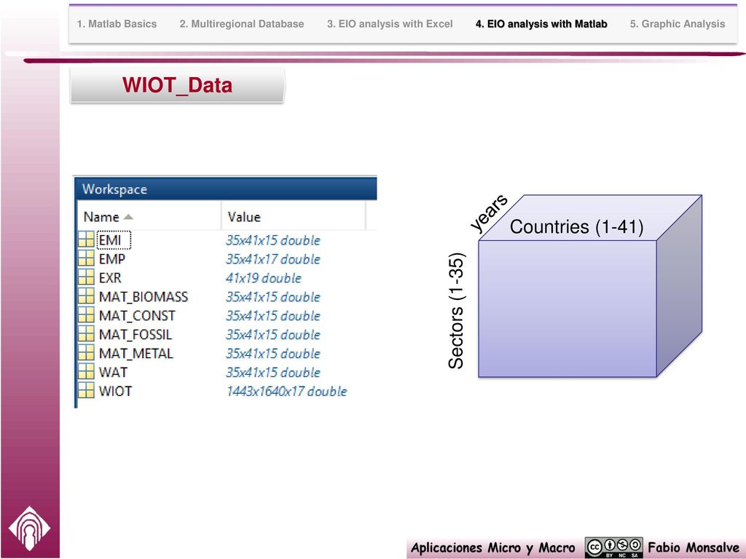Click the EMI row 35x41x15 double value

point(273,240)
